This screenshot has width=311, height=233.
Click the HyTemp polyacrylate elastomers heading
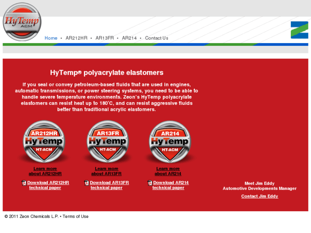pyautogui.click(x=107, y=73)
